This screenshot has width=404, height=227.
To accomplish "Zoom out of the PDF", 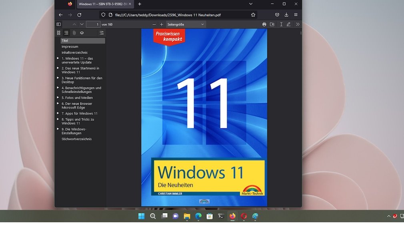I will [x=154, y=24].
